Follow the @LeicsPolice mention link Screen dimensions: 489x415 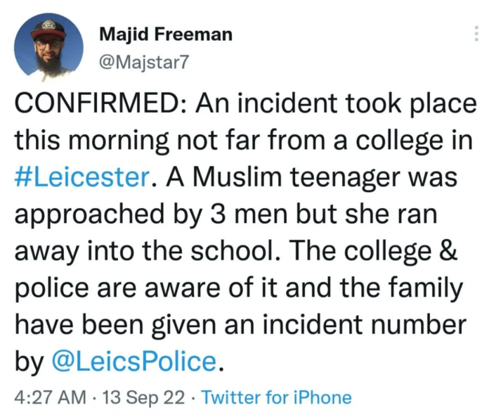point(135,361)
